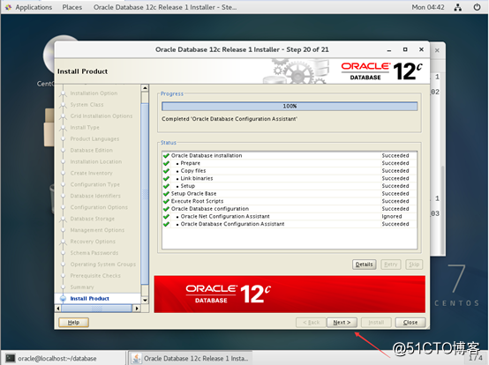Open the Places menu in the top bar

point(72,7)
